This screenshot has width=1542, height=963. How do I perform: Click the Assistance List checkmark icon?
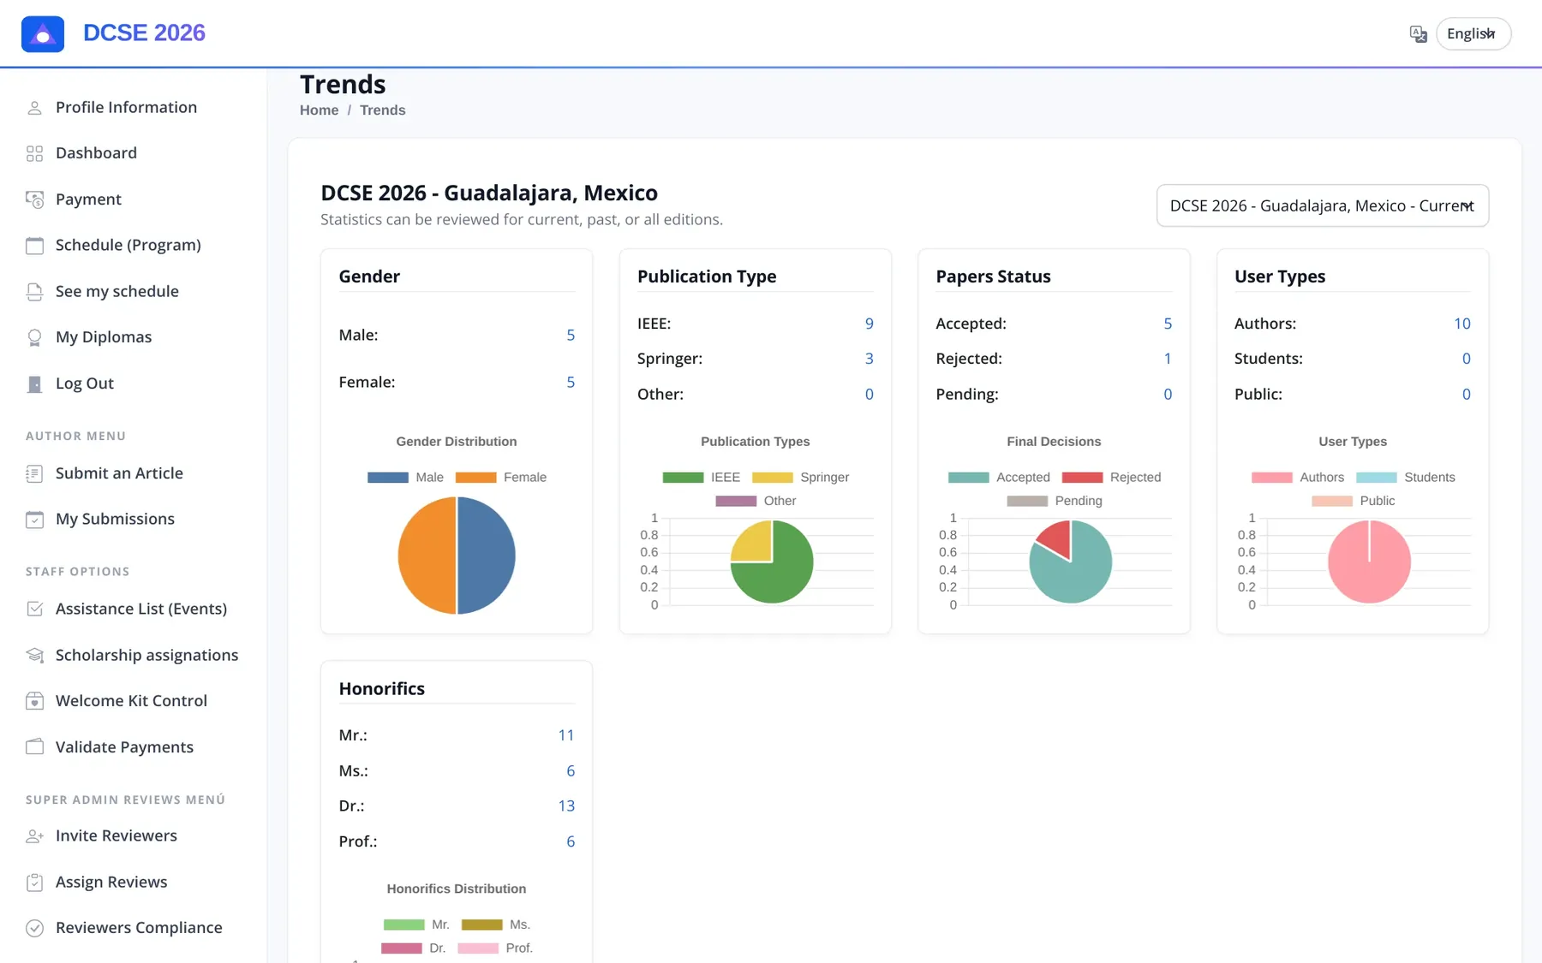(34, 609)
